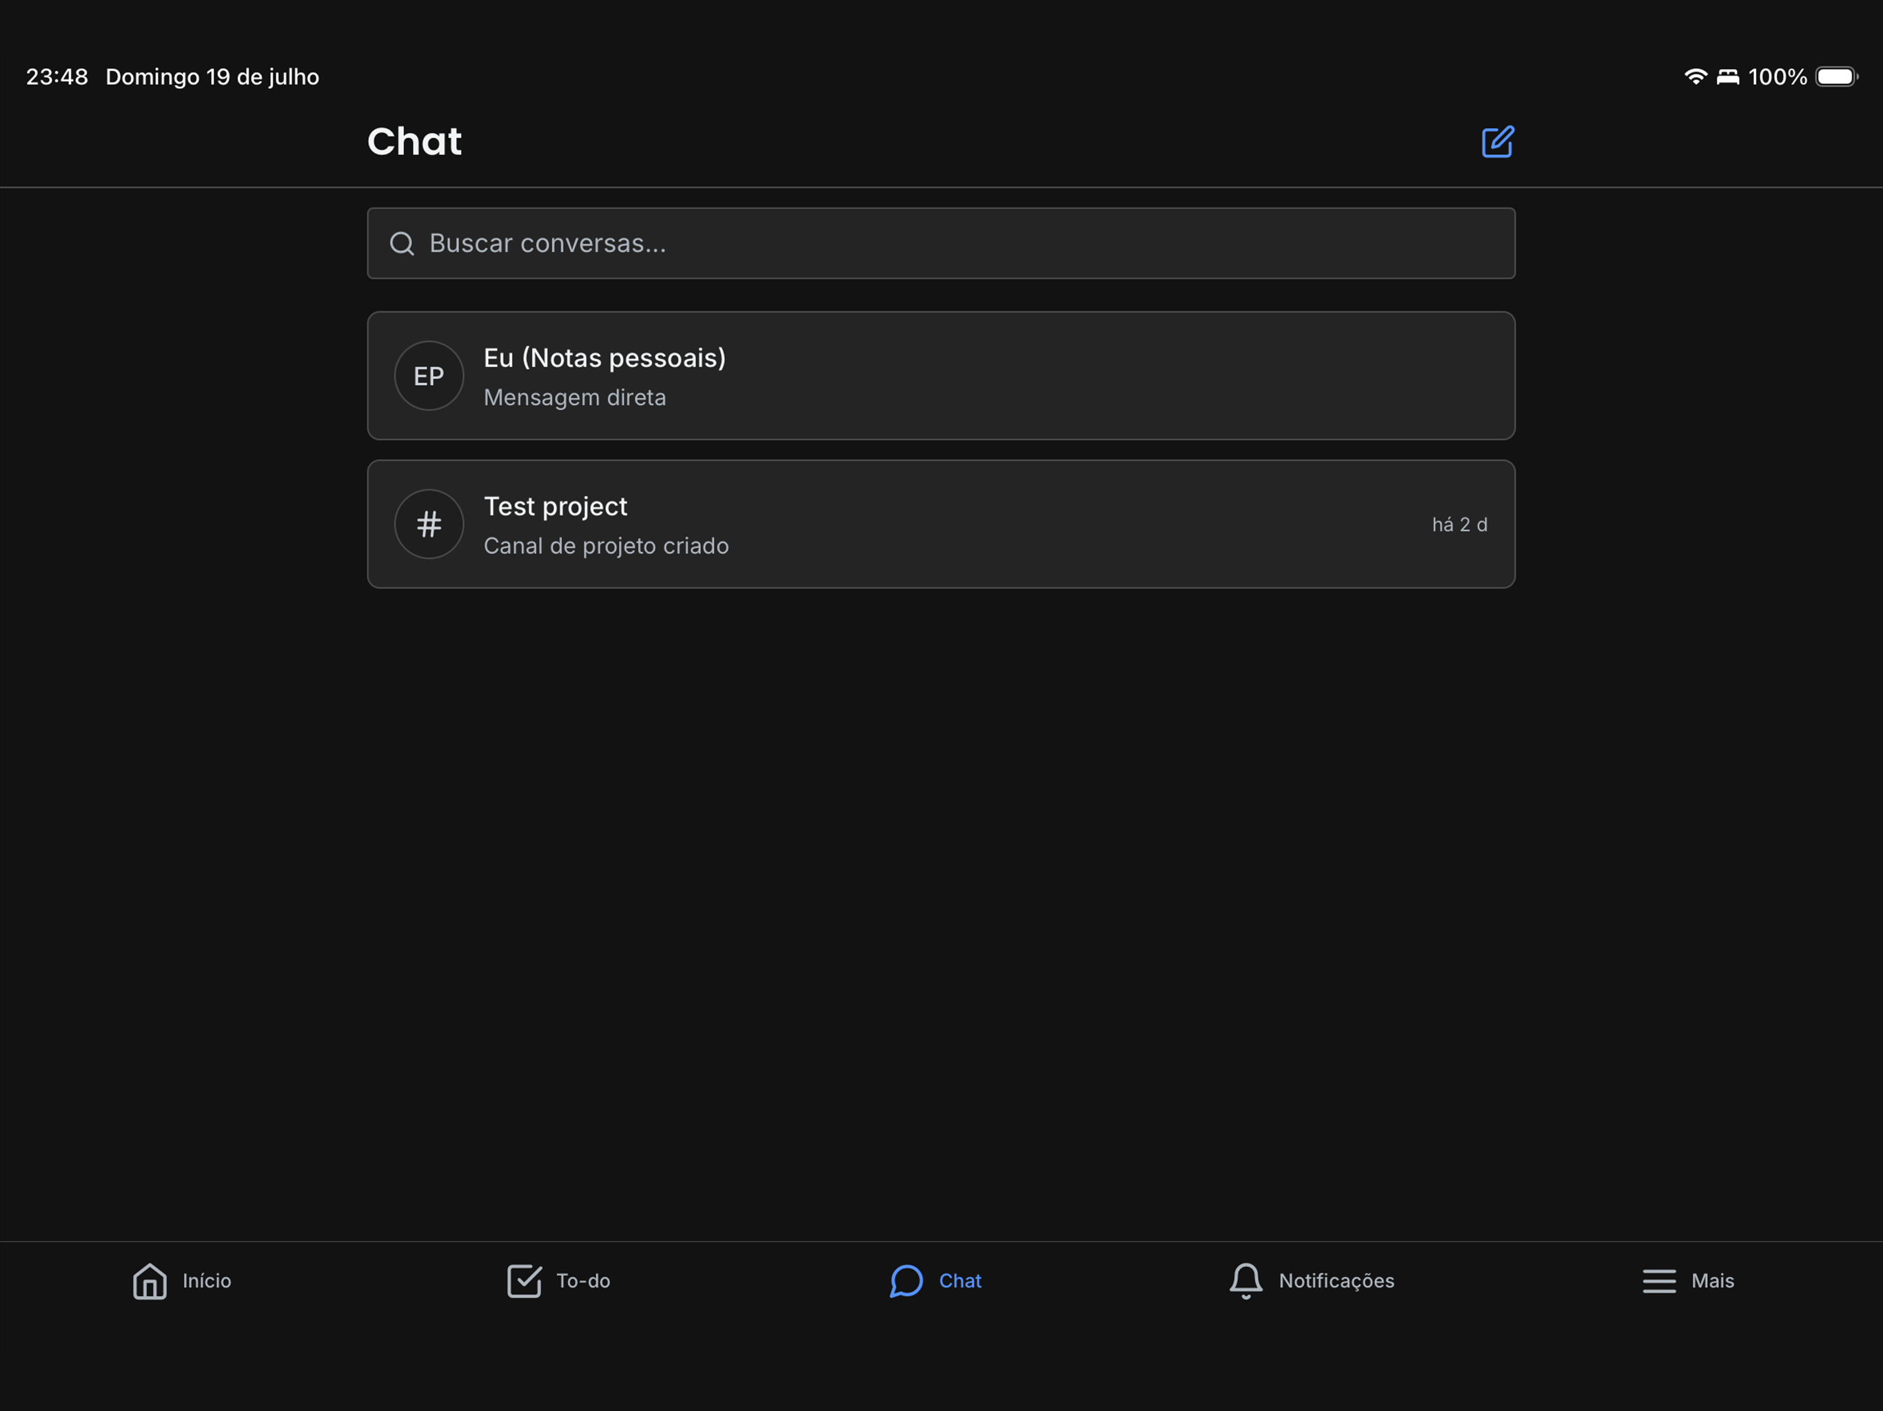This screenshot has width=1883, height=1411.
Task: Click the 23:48 clock in status bar
Action: point(57,76)
